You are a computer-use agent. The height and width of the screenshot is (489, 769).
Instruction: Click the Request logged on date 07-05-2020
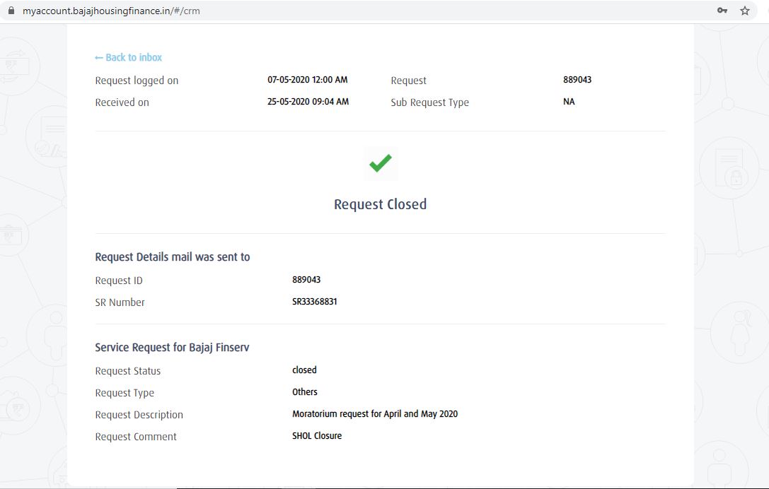click(x=307, y=80)
